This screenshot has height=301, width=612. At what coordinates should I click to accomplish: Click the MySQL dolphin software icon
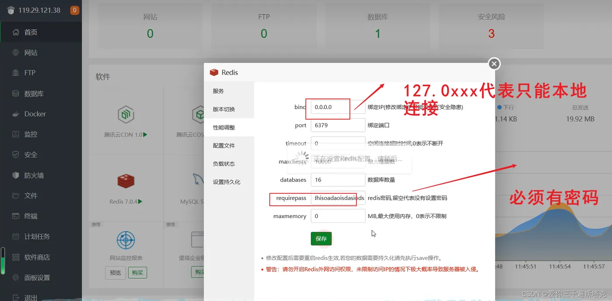click(x=198, y=180)
